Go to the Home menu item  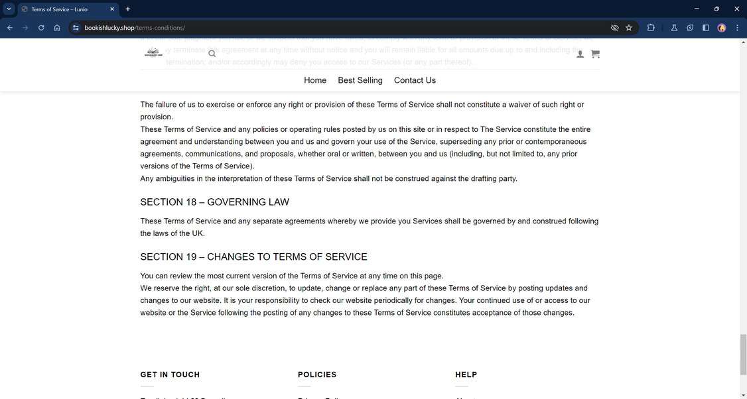click(315, 80)
